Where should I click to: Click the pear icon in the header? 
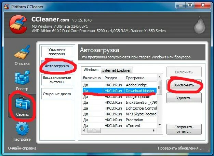coord(200,25)
